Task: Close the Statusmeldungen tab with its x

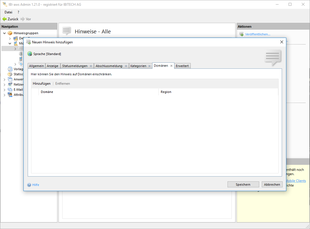Action: pyautogui.click(x=91, y=66)
